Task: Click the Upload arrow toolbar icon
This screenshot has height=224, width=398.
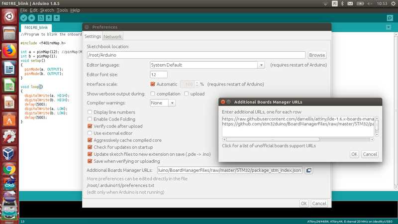Action: [x=32, y=18]
